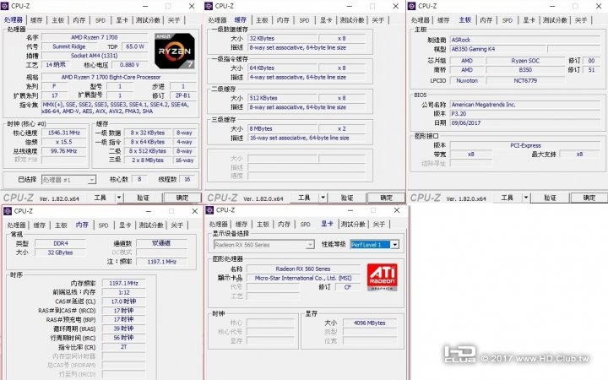The width and height of the screenshot is (608, 380).
Task: Expand the 工具 arrow in the cache window
Action: [323, 198]
